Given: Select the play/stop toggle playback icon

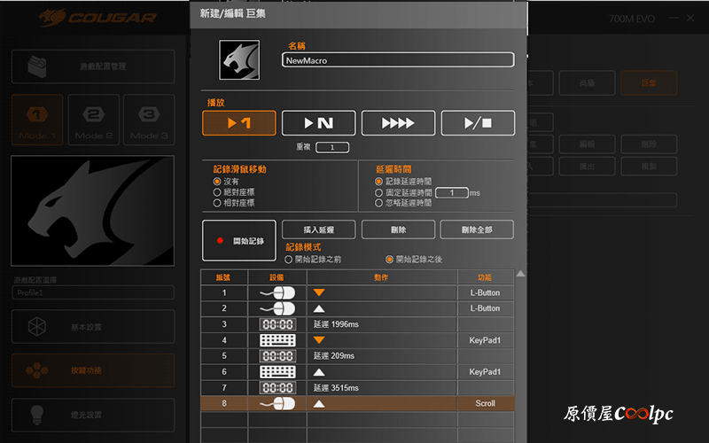Looking at the screenshot, I should pos(478,123).
